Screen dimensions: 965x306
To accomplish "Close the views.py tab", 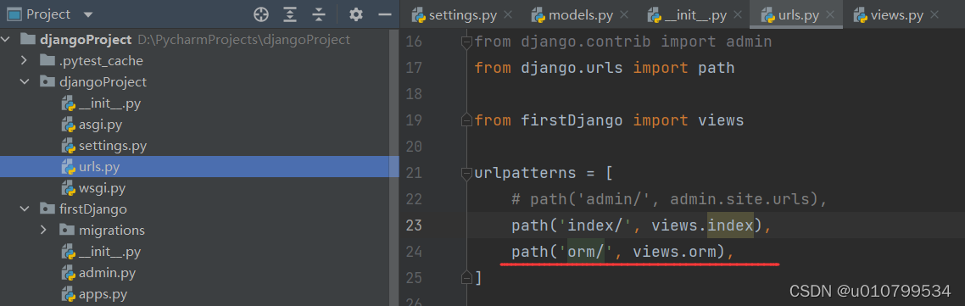I will pyautogui.click(x=934, y=14).
